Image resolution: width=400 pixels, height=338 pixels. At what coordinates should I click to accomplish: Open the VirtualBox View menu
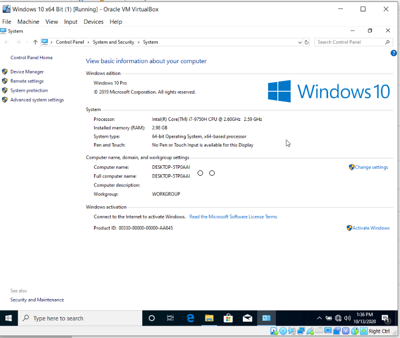coord(52,22)
